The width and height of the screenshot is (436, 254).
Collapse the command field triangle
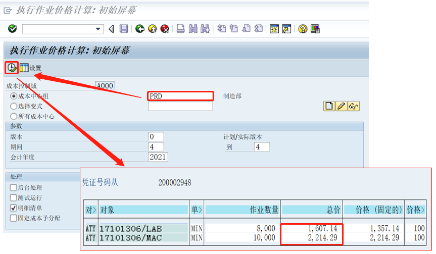pyautogui.click(x=112, y=29)
